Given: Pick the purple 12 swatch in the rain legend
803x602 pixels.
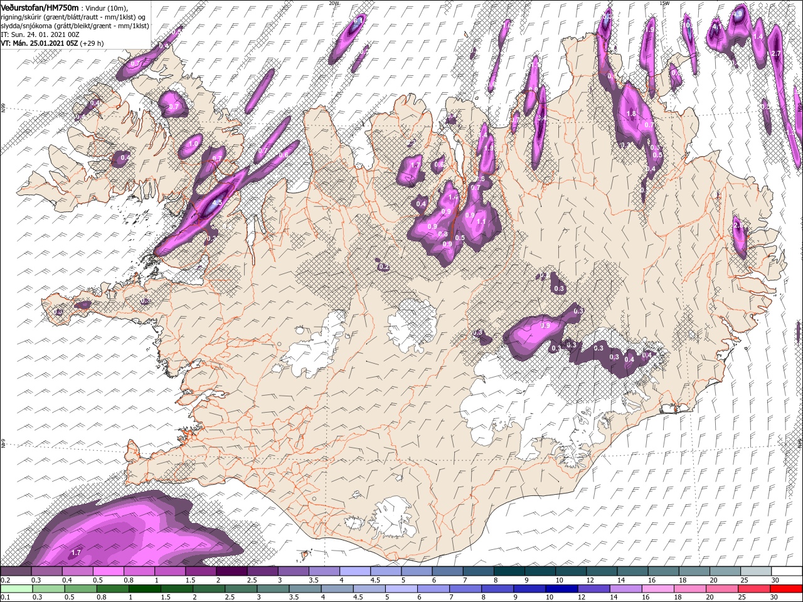Looking at the screenshot, I should 594,589.
